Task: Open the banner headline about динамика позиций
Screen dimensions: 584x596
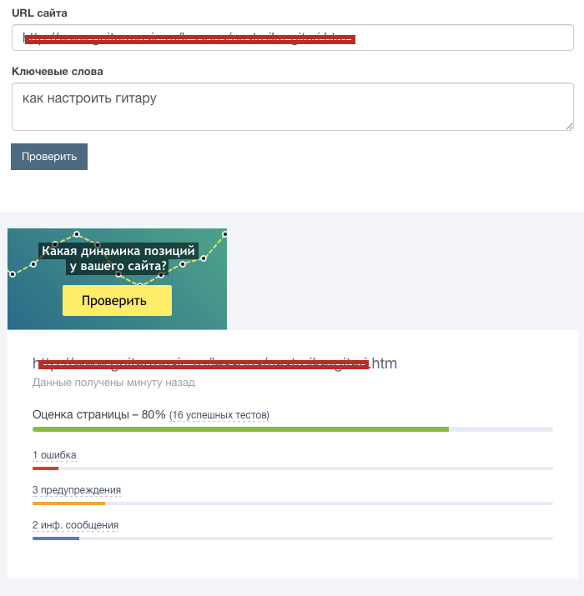Action: coord(118,258)
